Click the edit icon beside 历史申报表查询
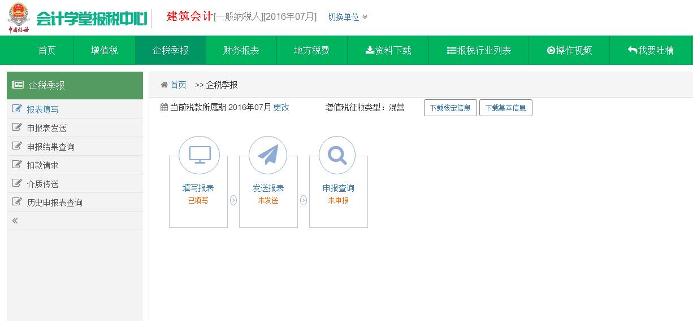This screenshot has width=693, height=321. pos(17,202)
